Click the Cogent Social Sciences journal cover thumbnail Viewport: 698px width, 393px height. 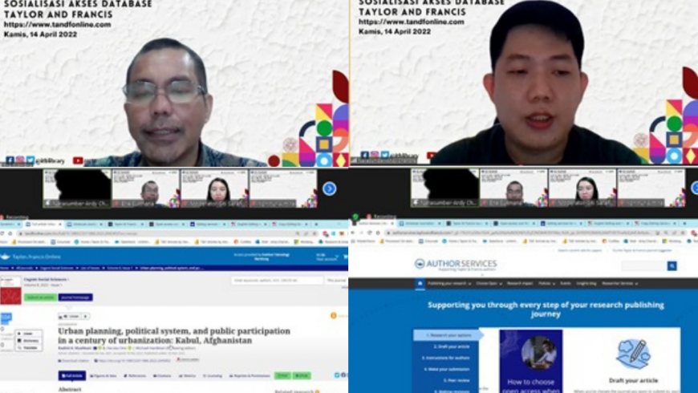pos(10,290)
